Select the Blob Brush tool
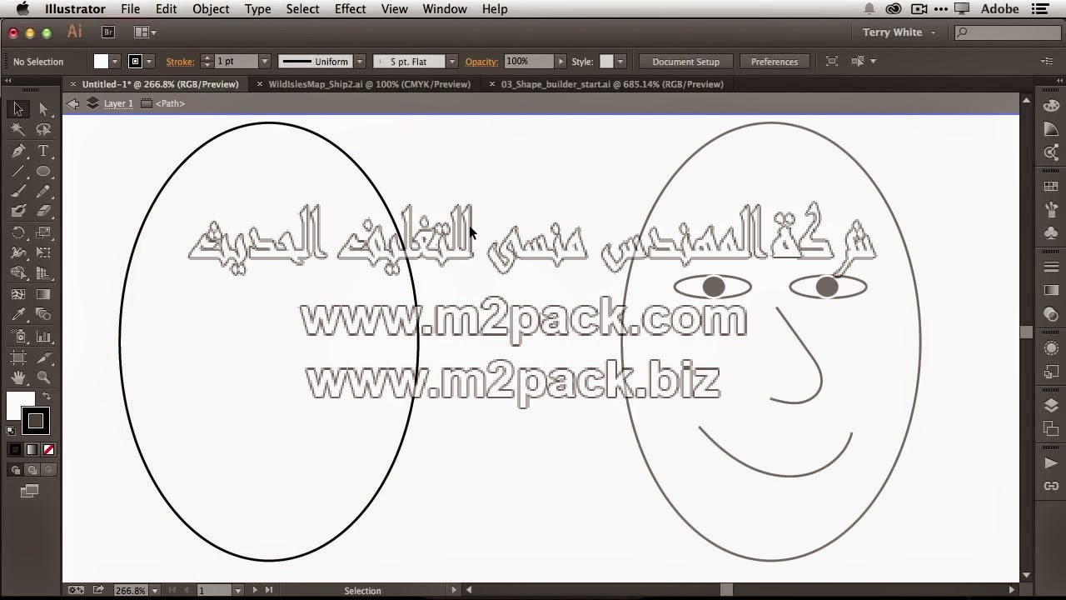The height and width of the screenshot is (600, 1066). click(18, 212)
